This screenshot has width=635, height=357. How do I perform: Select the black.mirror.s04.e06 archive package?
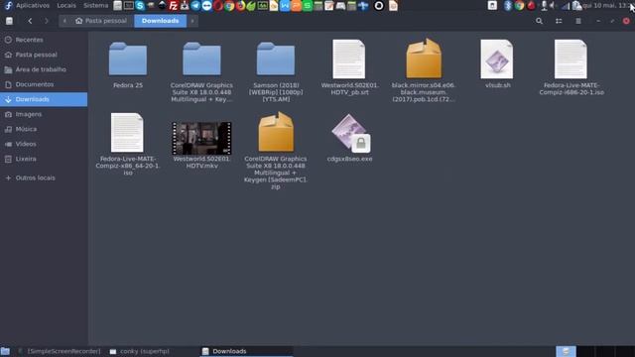[x=424, y=59]
